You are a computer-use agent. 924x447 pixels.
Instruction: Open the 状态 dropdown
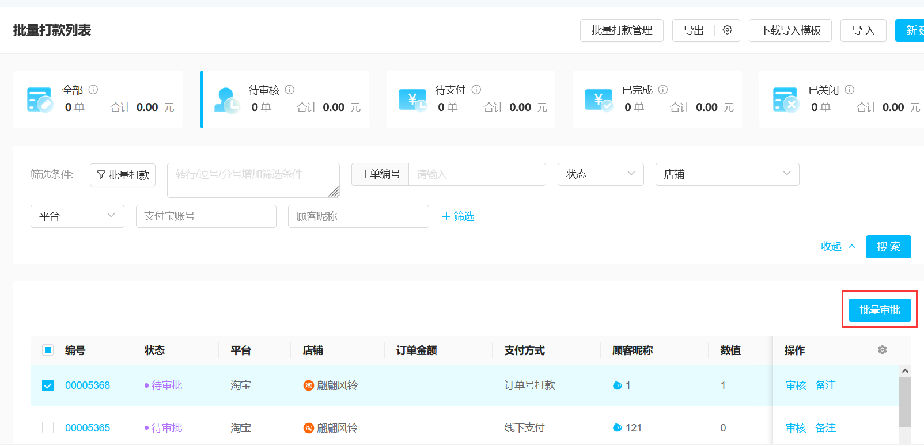[601, 174]
